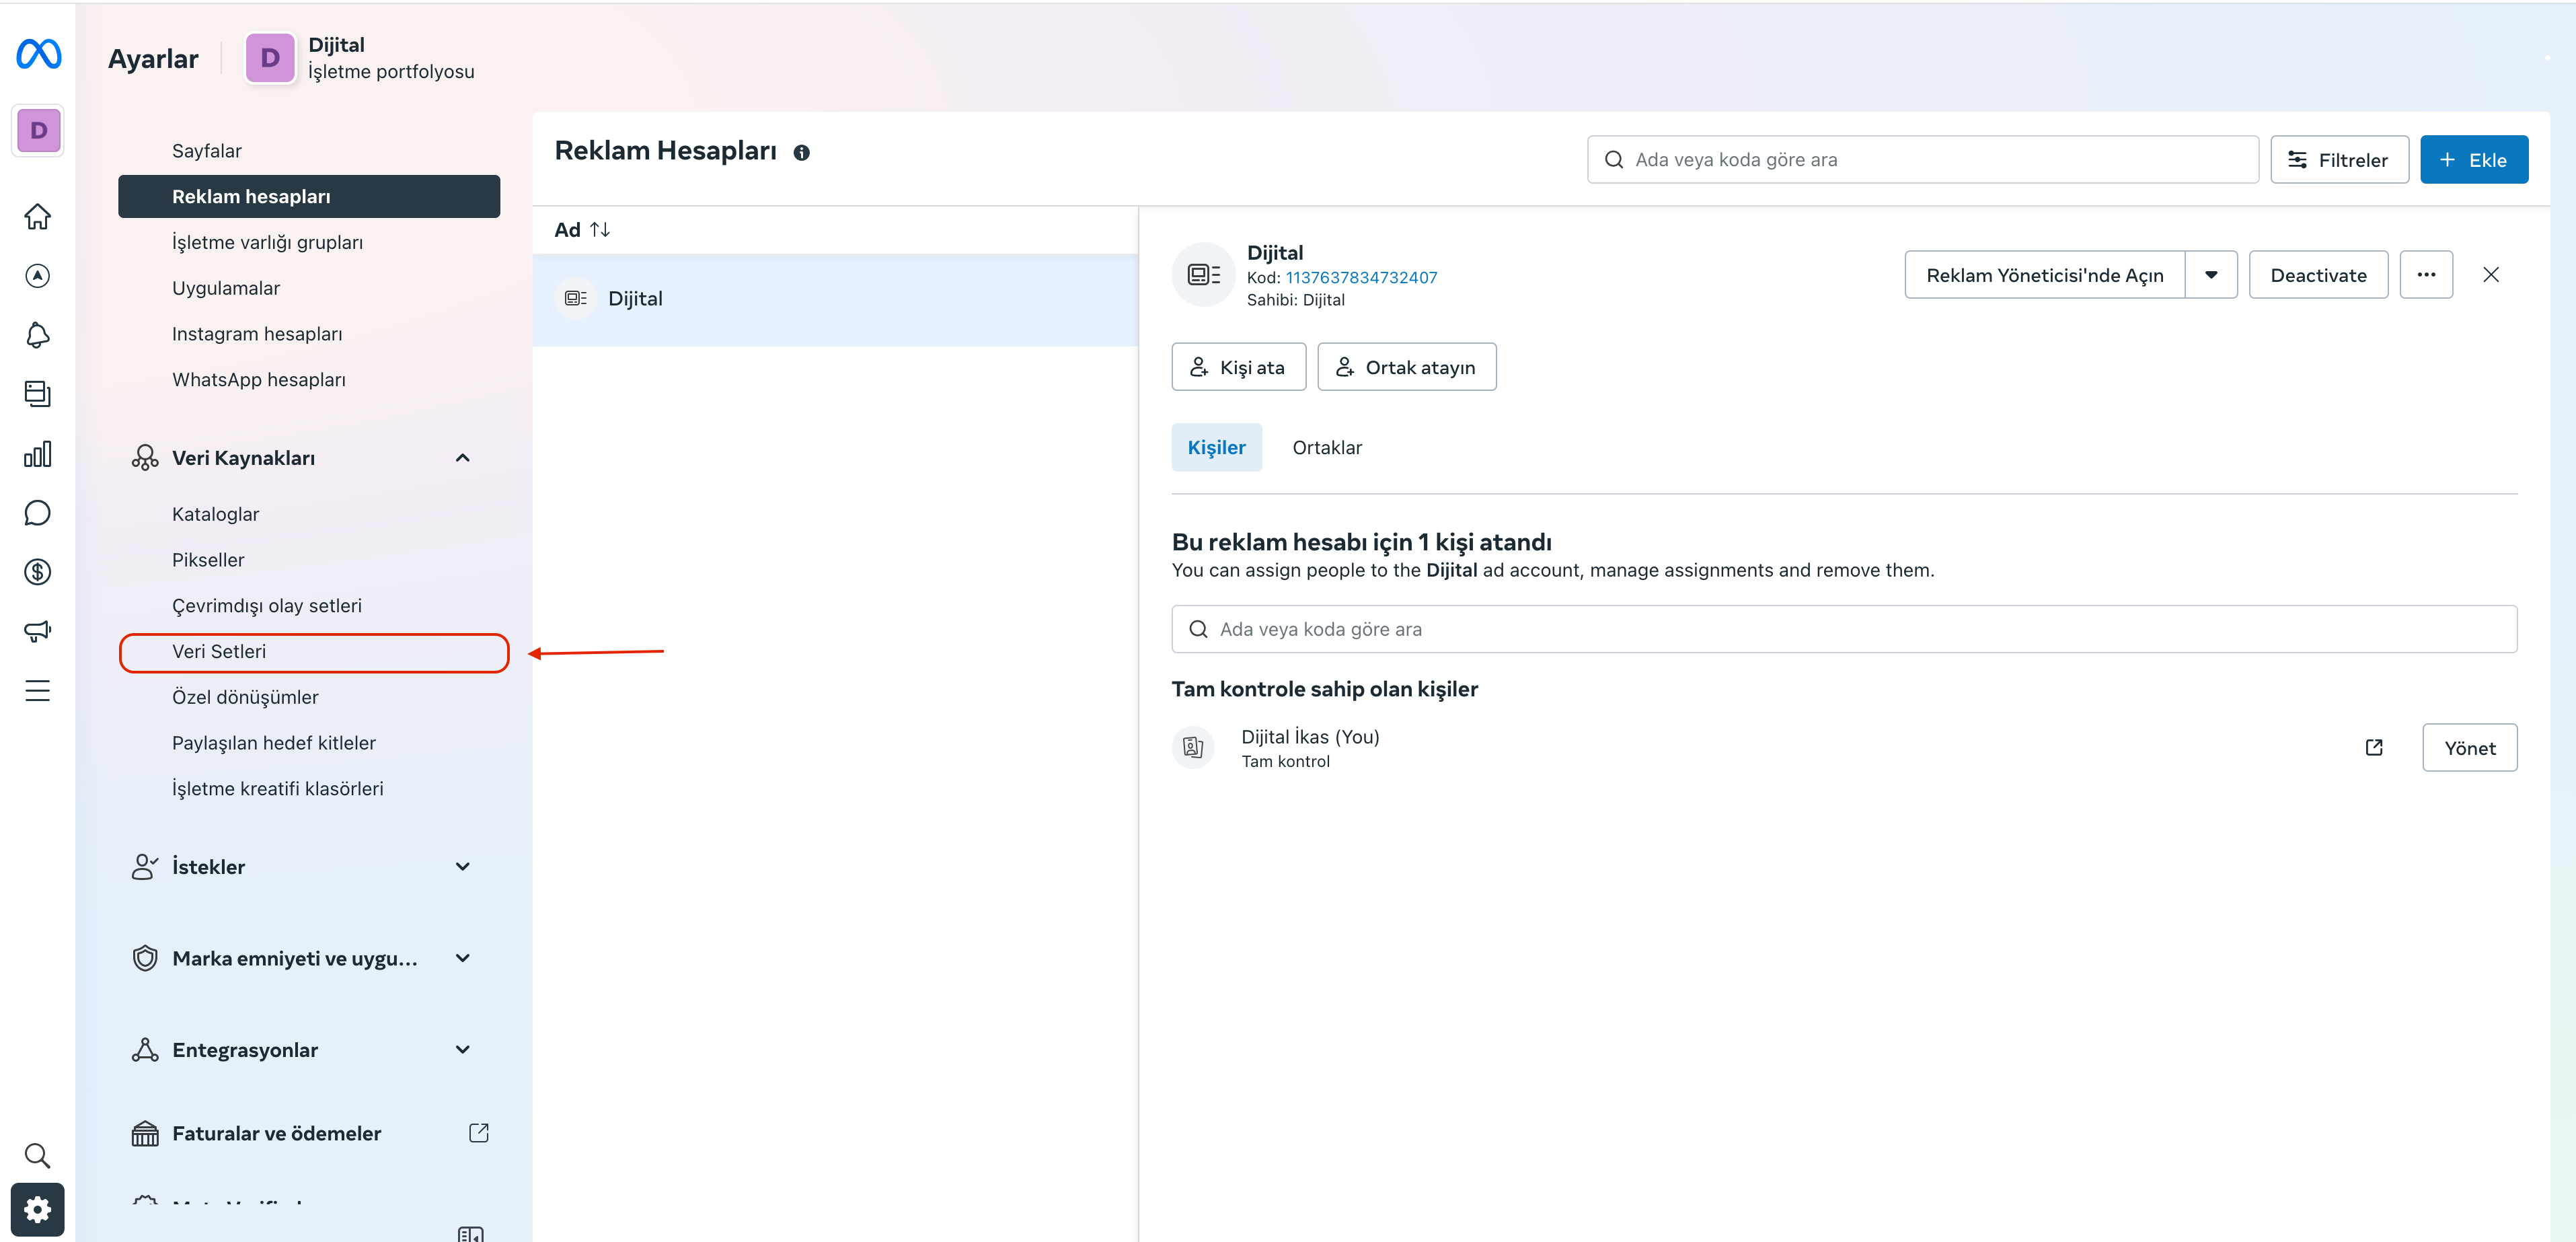Click the blue Ekle button
2576x1242 pixels.
point(2474,160)
